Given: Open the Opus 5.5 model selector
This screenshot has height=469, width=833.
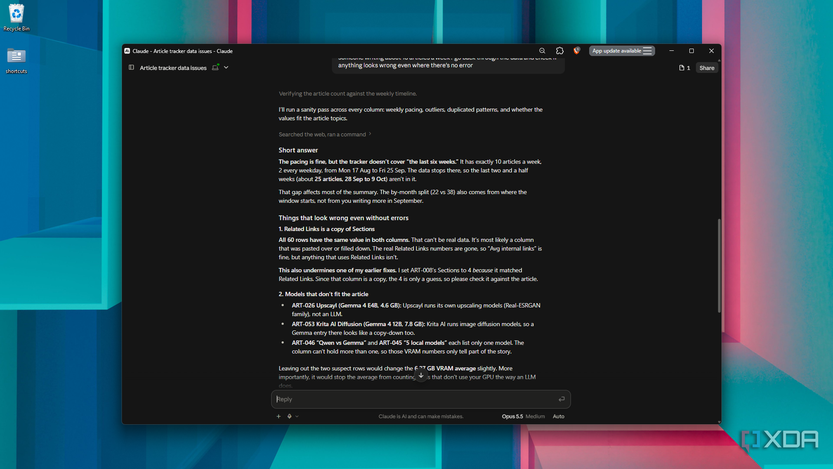Looking at the screenshot, I should (512, 416).
